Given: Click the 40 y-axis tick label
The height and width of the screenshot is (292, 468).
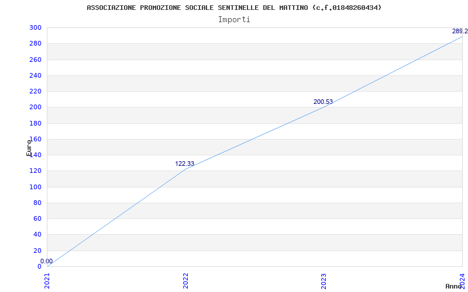Looking at the screenshot, I should pyautogui.click(x=37, y=235).
